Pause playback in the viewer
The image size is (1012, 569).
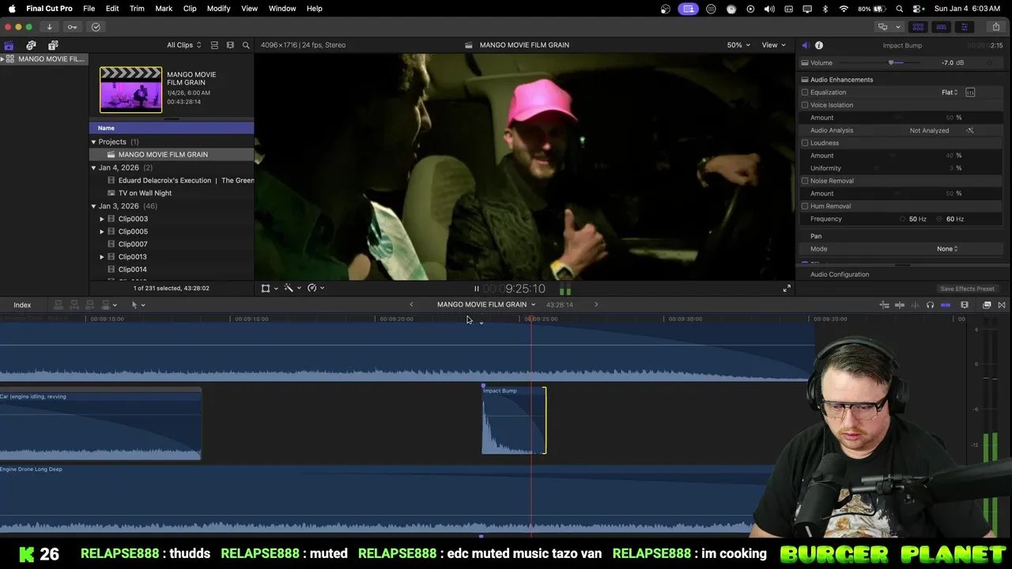476,288
